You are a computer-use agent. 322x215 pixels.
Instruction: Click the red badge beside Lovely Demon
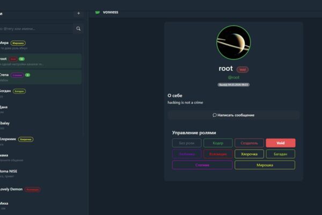point(32,190)
